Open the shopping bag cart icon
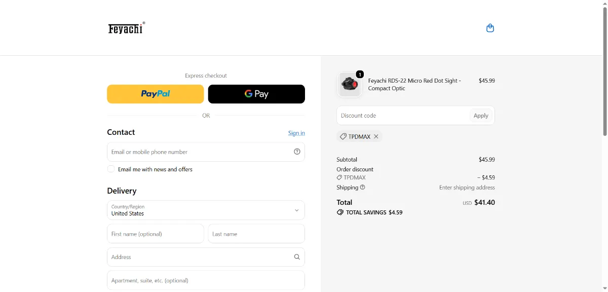608x292 pixels. (x=490, y=28)
